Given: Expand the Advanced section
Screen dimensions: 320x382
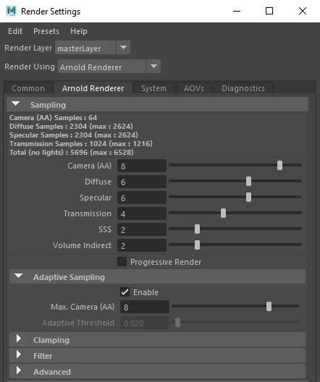Looking at the screenshot, I should pos(19,370).
